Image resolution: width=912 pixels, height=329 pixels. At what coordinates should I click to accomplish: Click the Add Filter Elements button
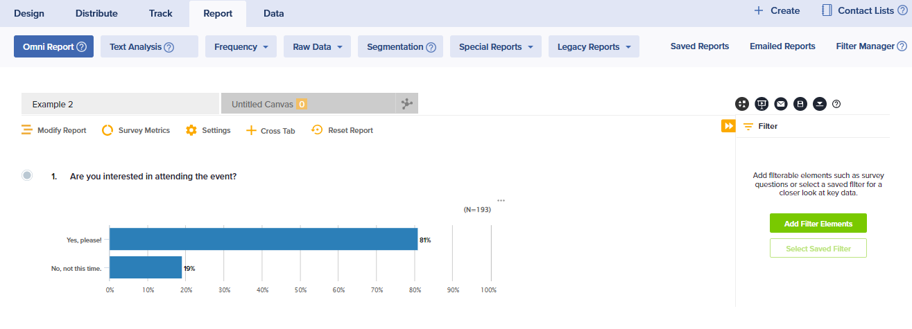818,224
